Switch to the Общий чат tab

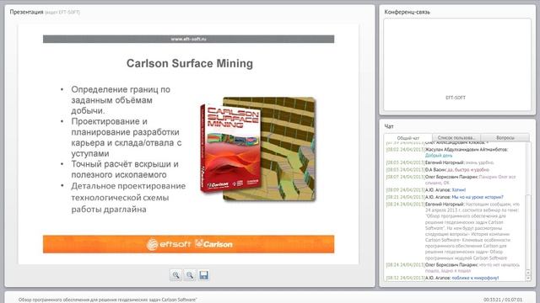tap(408, 138)
